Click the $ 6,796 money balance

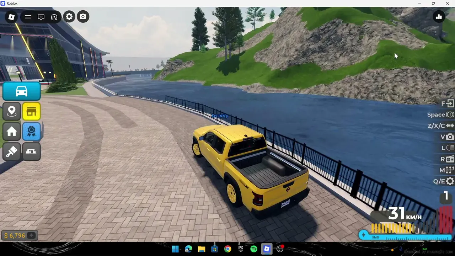tap(15, 235)
